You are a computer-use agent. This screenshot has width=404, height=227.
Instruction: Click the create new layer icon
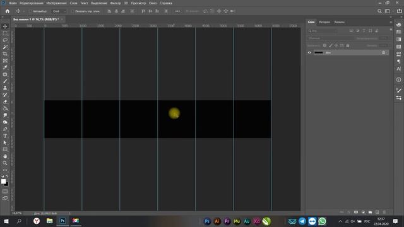(377, 212)
